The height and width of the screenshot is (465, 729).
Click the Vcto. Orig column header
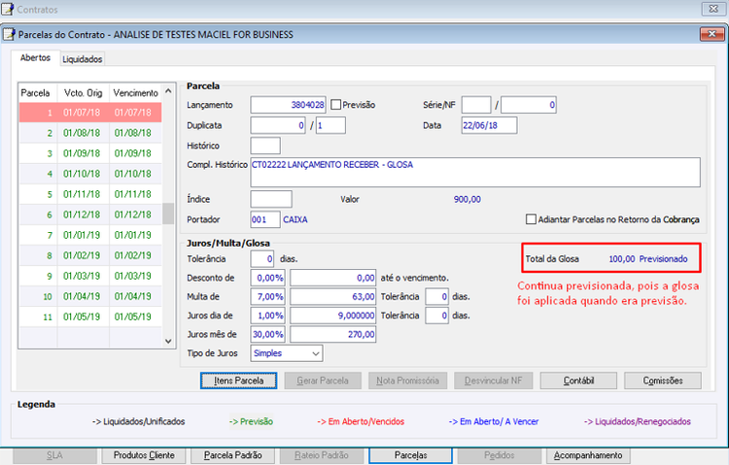point(84,93)
